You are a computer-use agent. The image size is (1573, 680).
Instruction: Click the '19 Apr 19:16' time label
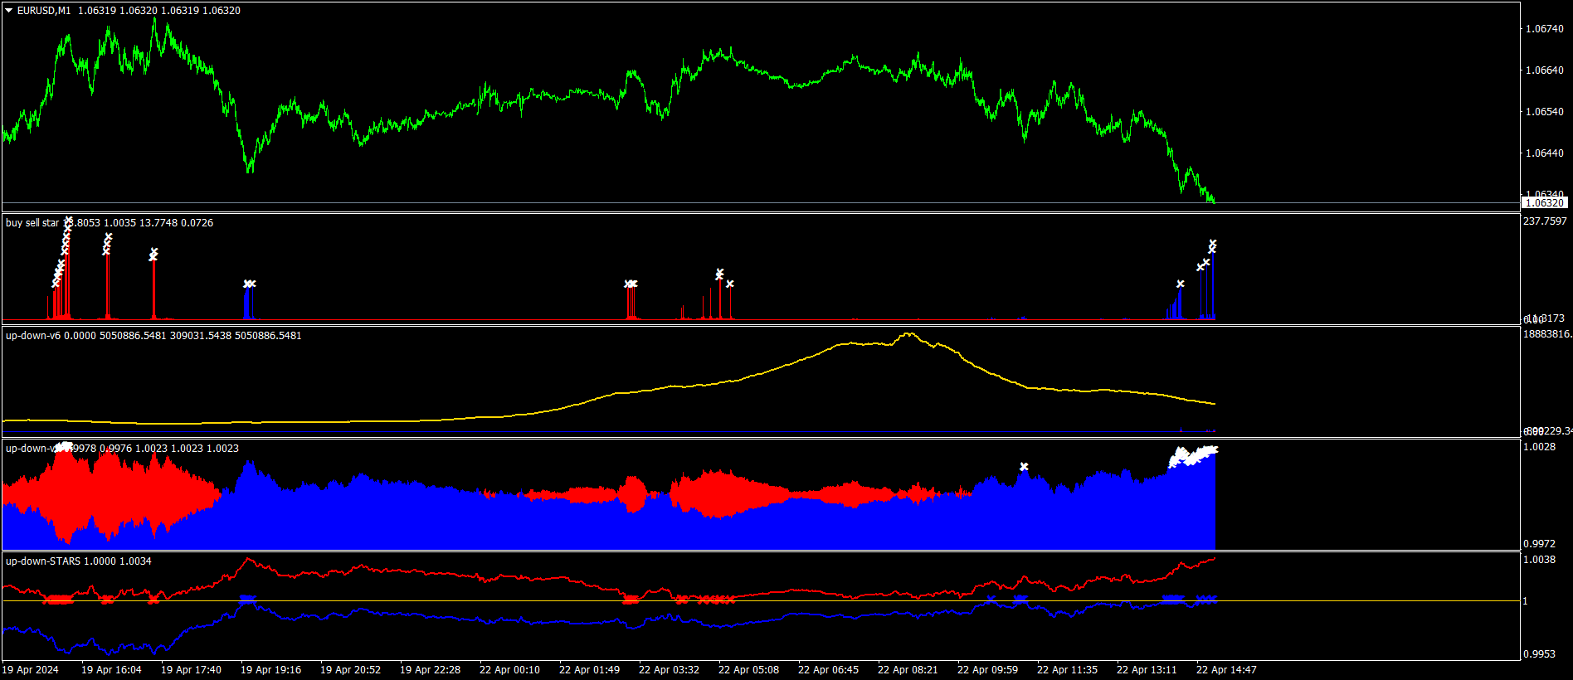(270, 670)
